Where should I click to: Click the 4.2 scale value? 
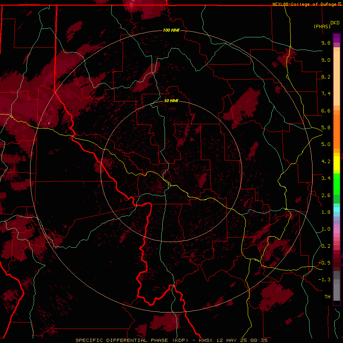[326, 162]
